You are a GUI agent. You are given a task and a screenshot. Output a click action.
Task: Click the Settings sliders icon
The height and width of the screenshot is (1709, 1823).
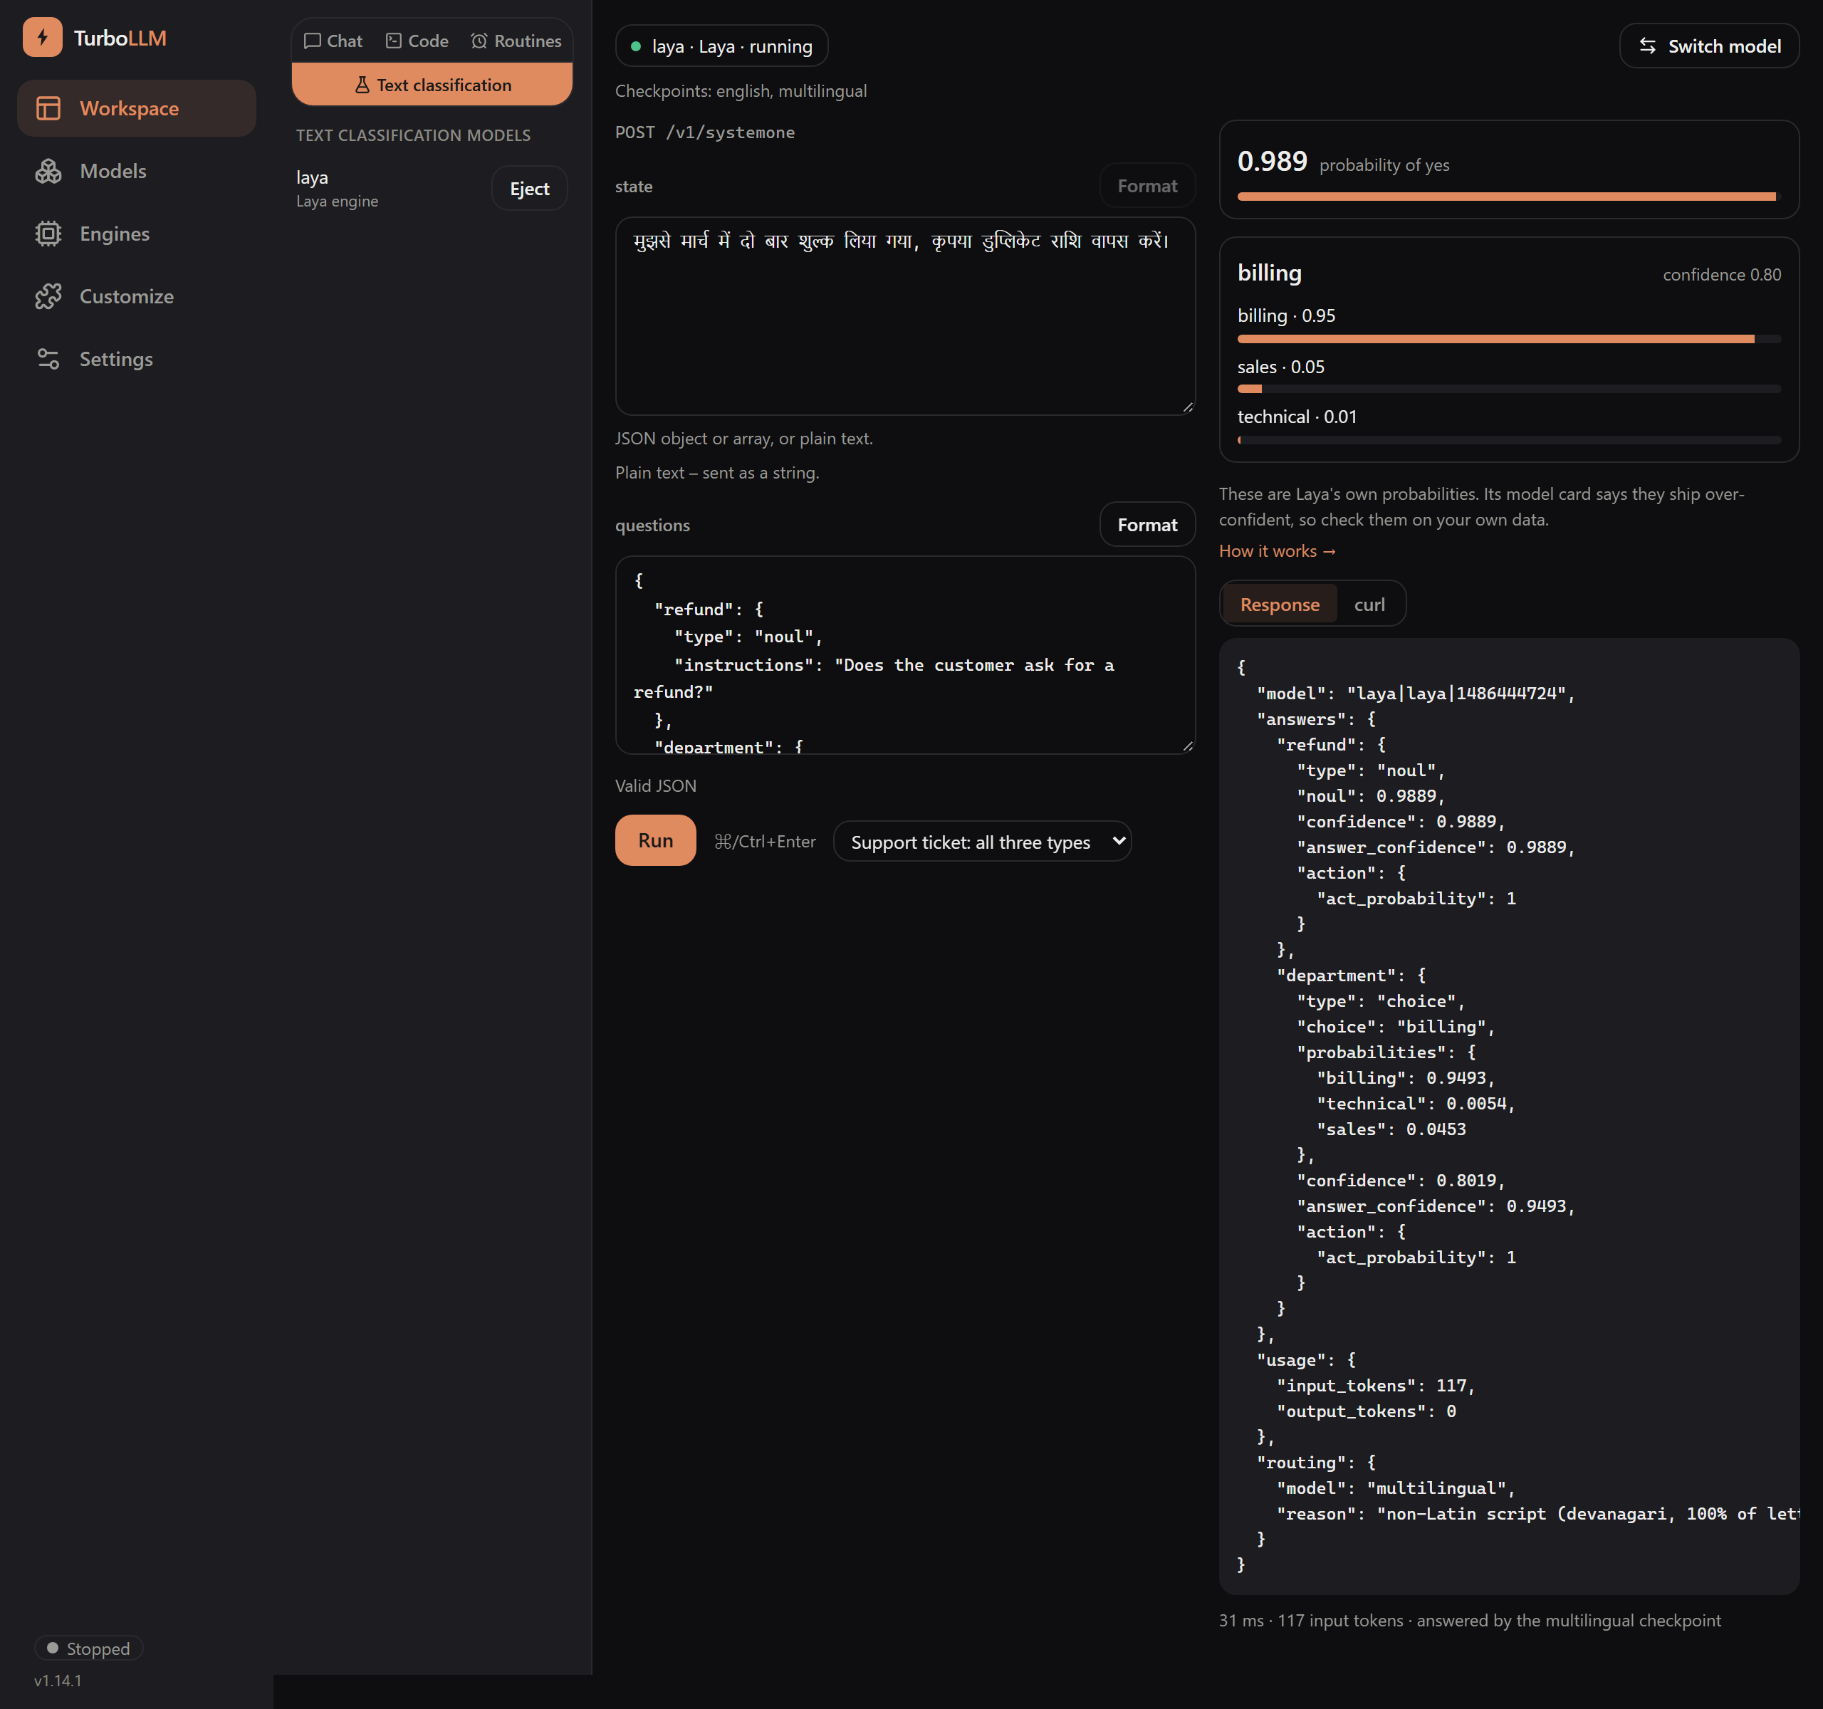click(x=48, y=358)
